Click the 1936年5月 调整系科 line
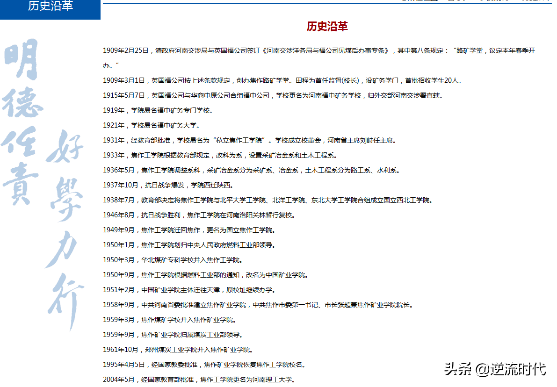This screenshot has width=557, height=387. tap(252, 170)
